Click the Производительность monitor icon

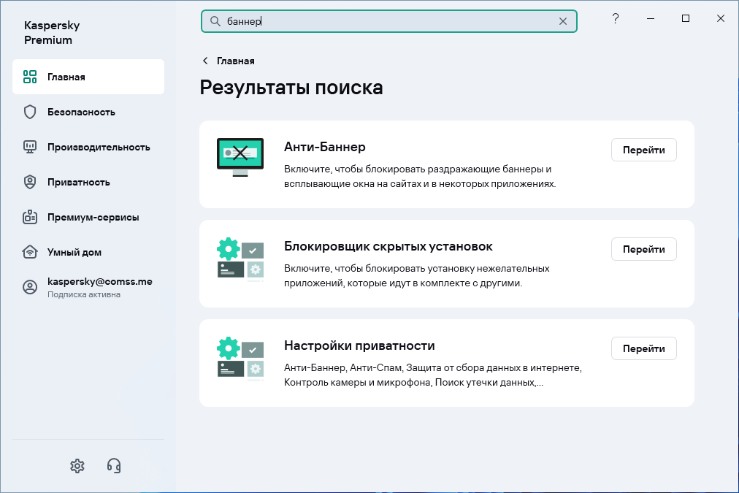coord(30,147)
